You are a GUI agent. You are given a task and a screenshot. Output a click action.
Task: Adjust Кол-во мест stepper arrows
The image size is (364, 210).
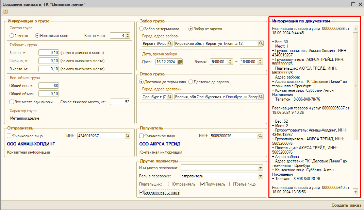coord(128,35)
